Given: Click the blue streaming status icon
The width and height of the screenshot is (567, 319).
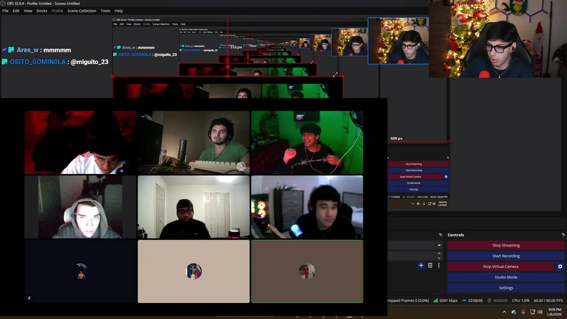Looking at the screenshot, I should [x=464, y=300].
